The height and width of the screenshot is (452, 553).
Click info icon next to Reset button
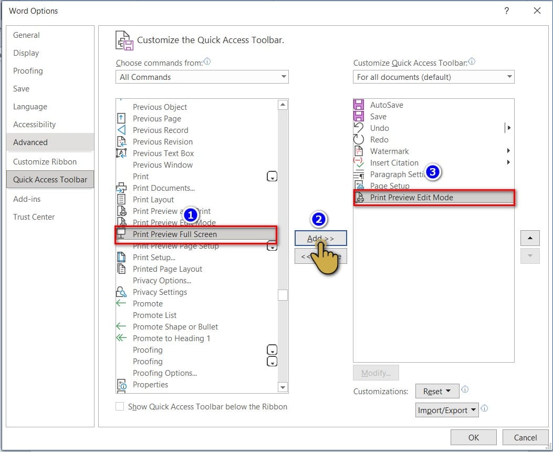click(x=465, y=389)
